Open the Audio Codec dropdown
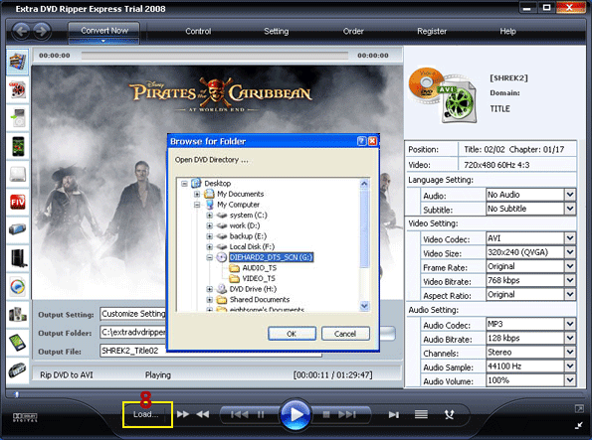592x440 pixels. (x=570, y=324)
